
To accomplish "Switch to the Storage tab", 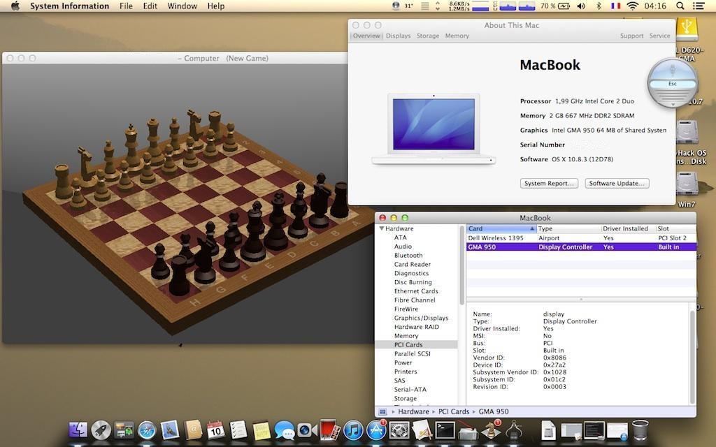I will [428, 36].
